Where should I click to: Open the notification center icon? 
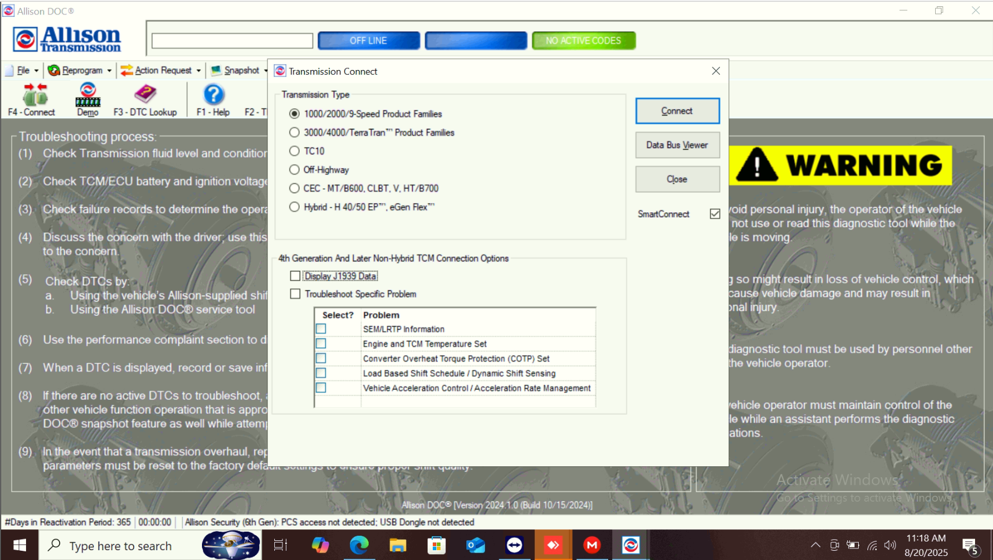click(x=970, y=546)
